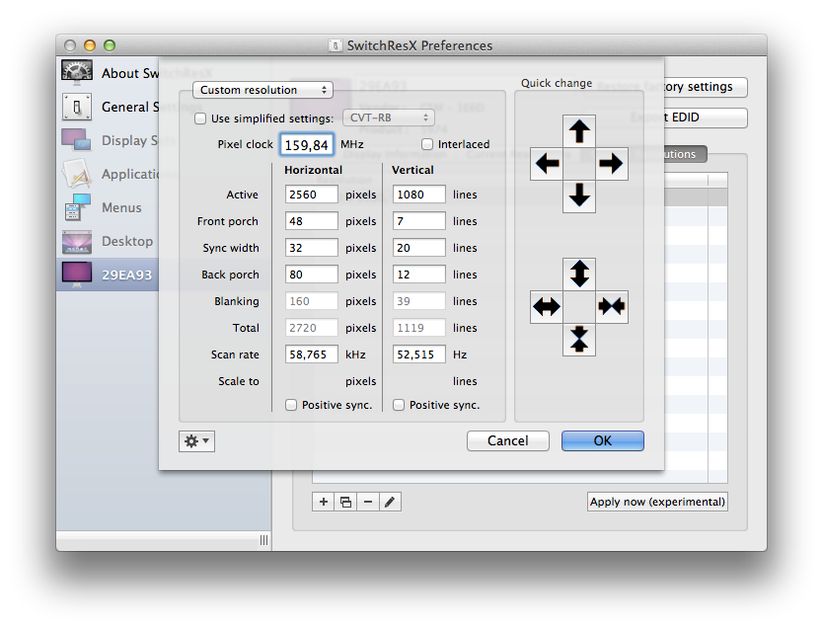Open the CVT-RB timing dropdown

pyautogui.click(x=389, y=118)
